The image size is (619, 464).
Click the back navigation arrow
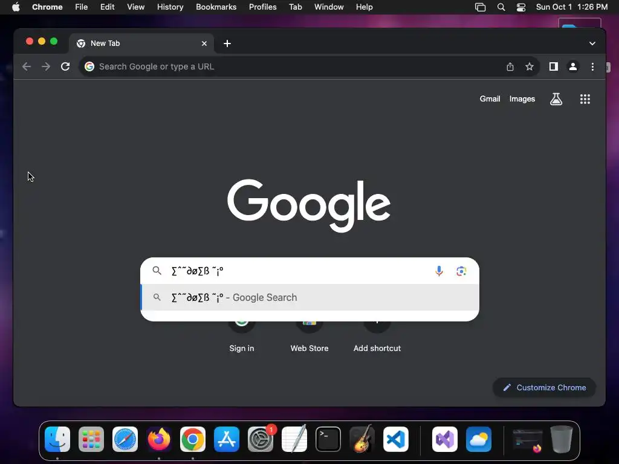click(27, 66)
